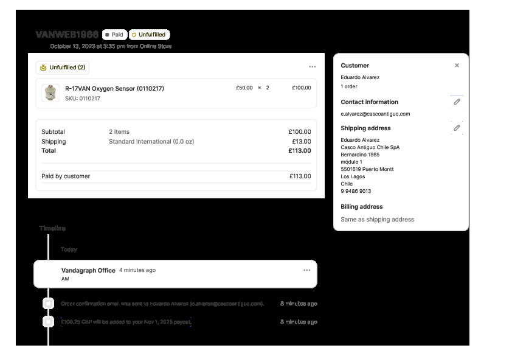Click the customer's 1 order text

pos(349,86)
